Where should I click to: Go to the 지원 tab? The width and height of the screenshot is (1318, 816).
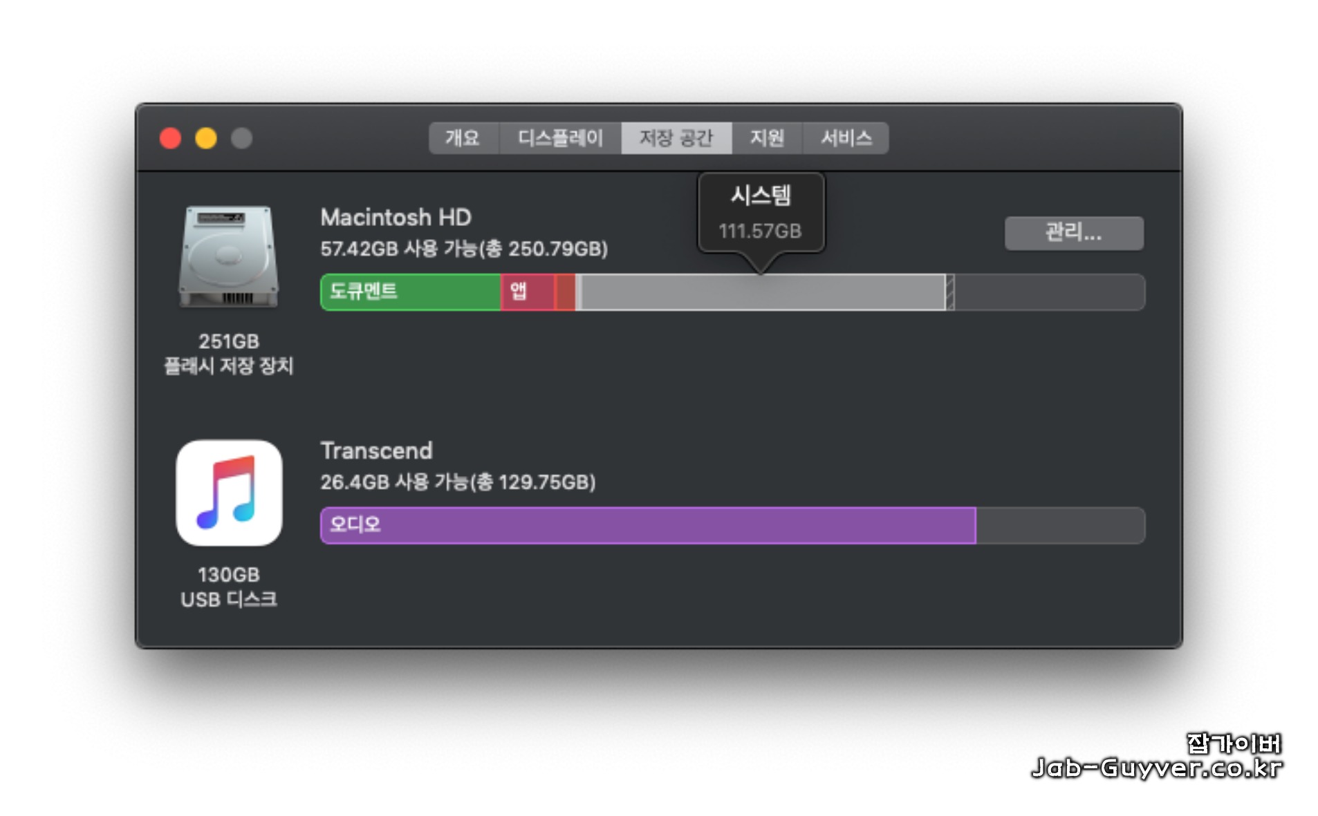click(x=766, y=137)
